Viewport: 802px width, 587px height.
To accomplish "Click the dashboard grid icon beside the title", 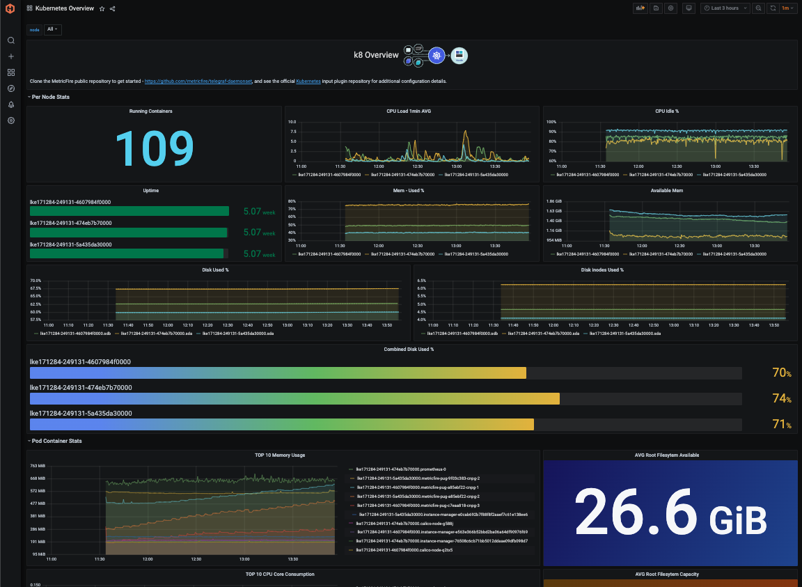I will click(30, 8).
